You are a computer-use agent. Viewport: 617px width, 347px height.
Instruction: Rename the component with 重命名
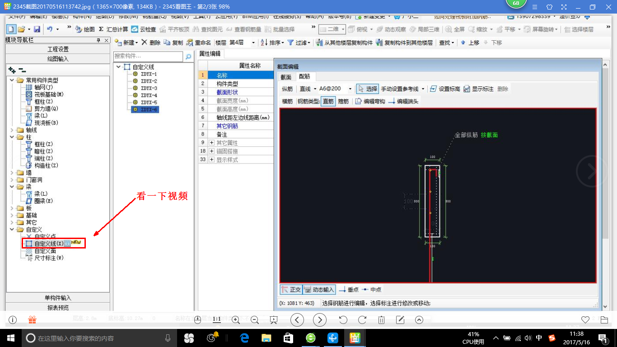[x=199, y=42]
